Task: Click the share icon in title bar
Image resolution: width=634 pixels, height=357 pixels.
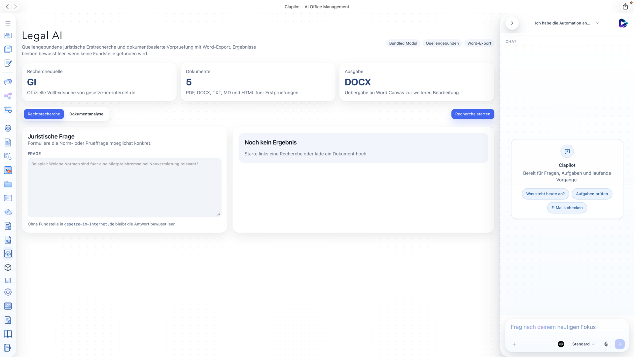Action: tap(625, 7)
